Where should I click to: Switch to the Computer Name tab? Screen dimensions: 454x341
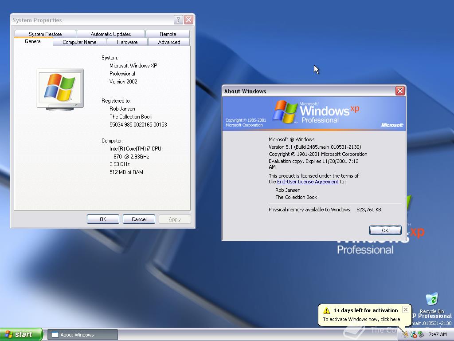(79, 42)
